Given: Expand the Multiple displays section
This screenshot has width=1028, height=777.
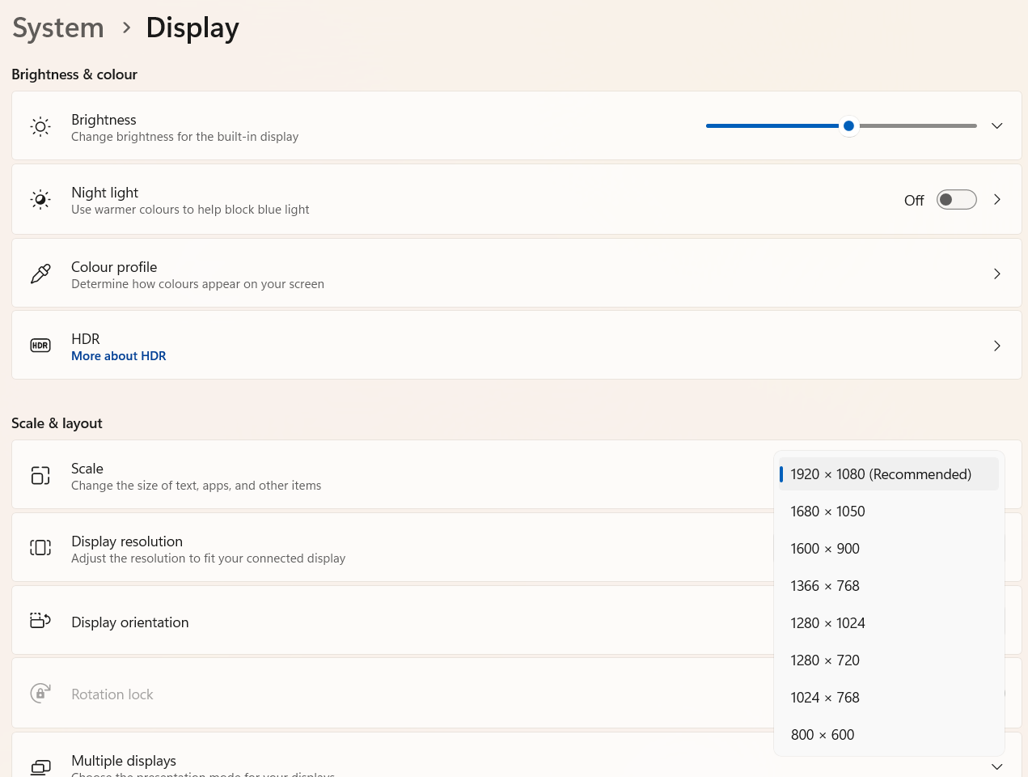Looking at the screenshot, I should coord(996,766).
